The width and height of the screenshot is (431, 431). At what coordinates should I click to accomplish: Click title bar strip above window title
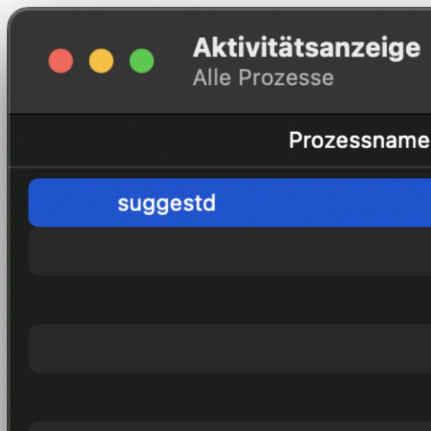click(306, 21)
